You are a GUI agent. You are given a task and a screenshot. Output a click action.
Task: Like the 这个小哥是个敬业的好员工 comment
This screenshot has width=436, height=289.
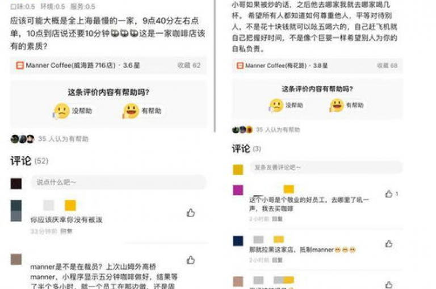pos(389,194)
